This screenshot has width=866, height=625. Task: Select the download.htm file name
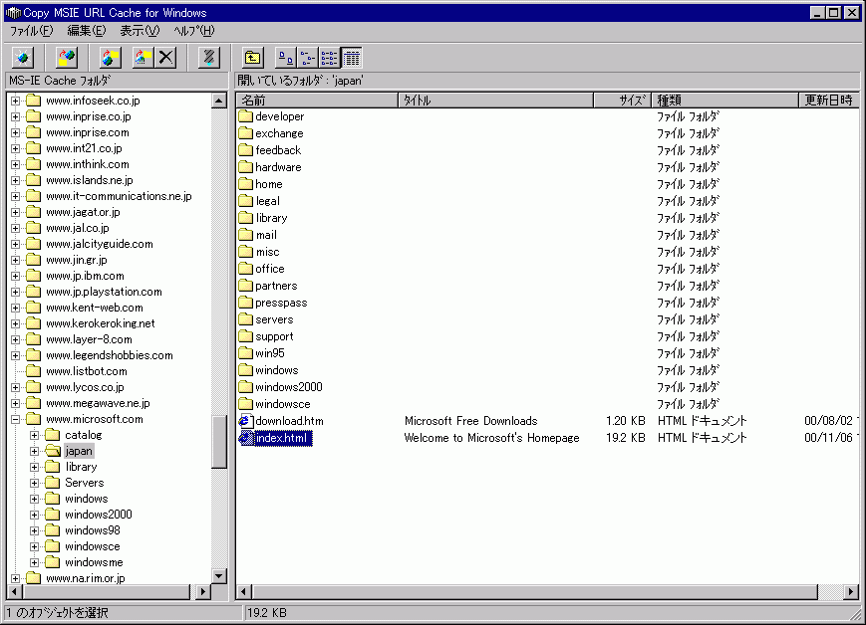tap(289, 421)
